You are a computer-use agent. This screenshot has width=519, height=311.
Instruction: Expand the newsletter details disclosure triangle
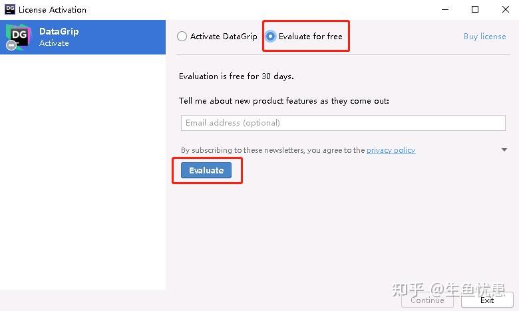504,150
